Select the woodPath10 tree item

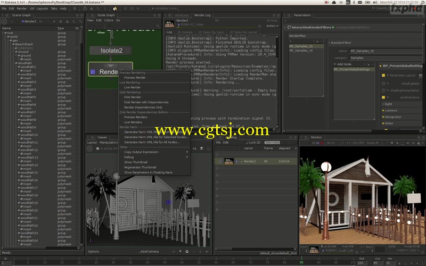coord(29,135)
